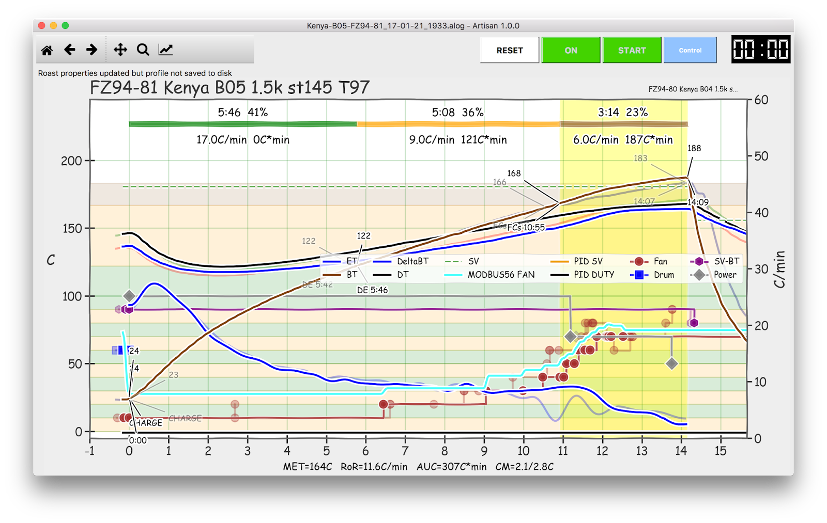Click the '9.0C/min 121C*min' label
827x523 pixels.
pos(458,140)
